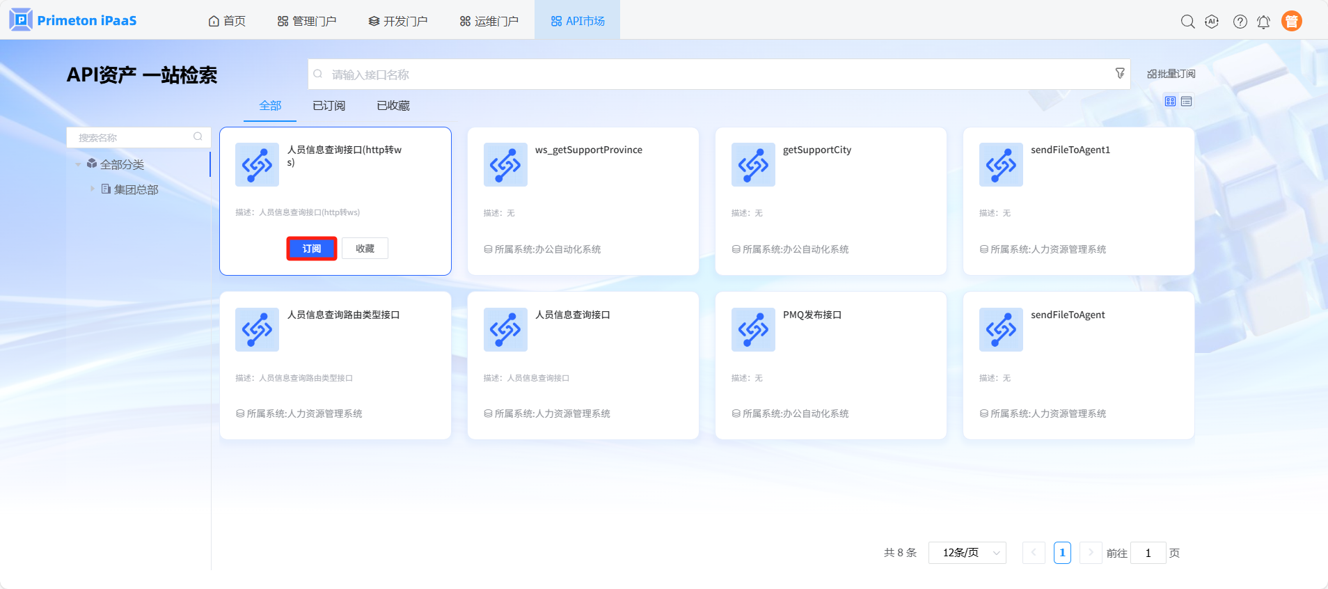The height and width of the screenshot is (589, 1328).
Task: Switch to list view layout
Action: point(1187,102)
